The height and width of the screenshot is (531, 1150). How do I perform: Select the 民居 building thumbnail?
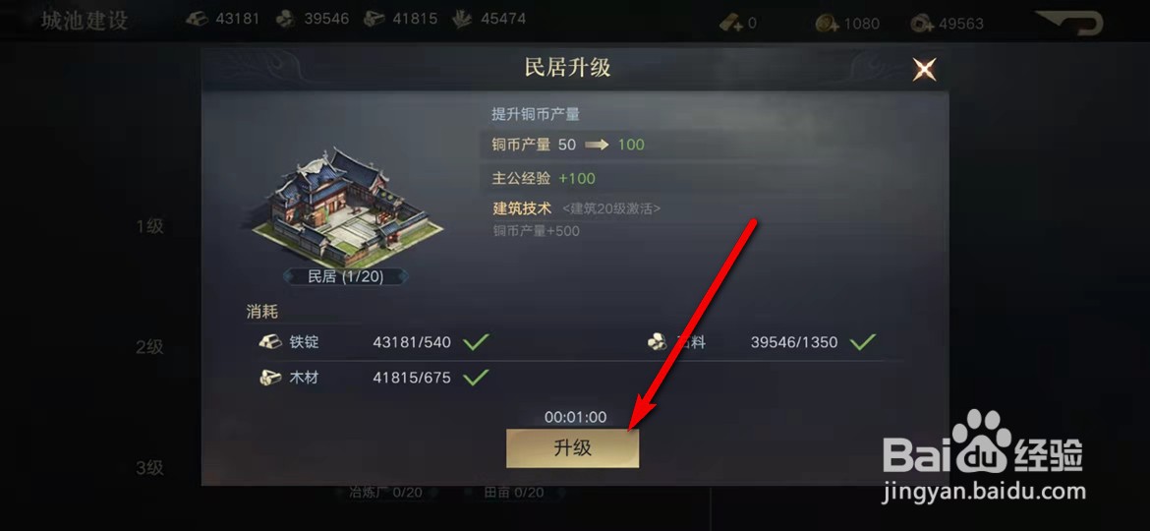347,206
